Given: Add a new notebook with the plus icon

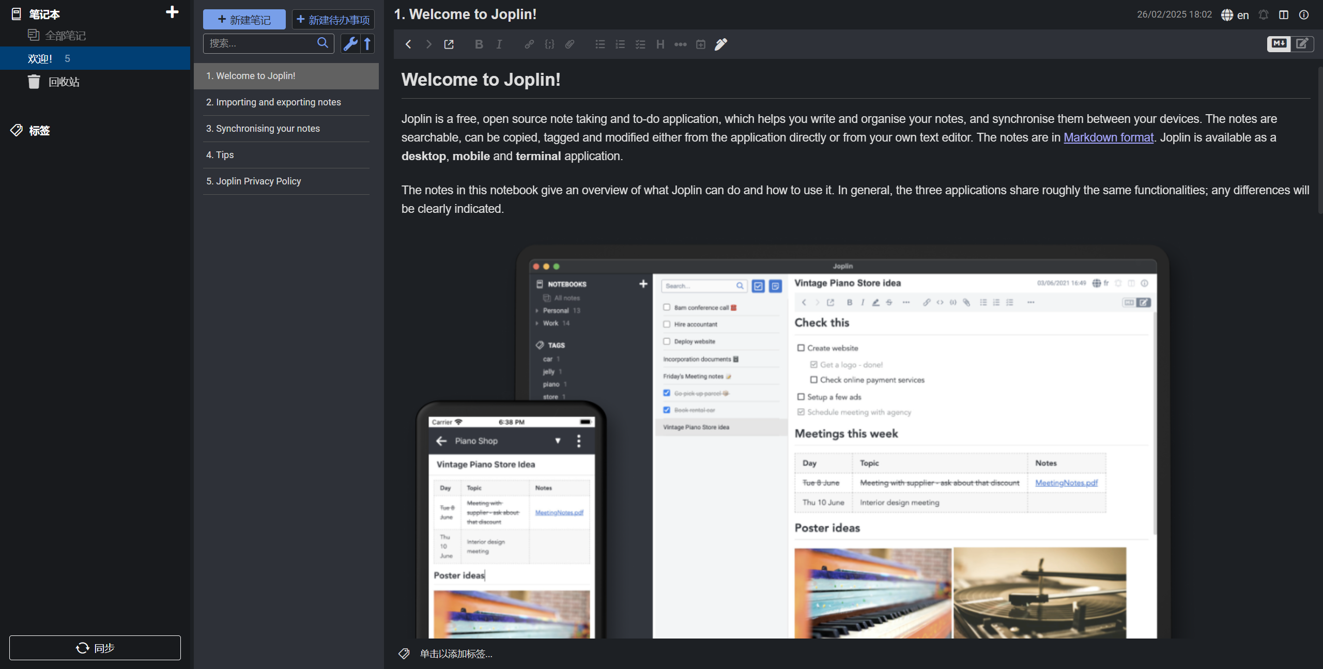Looking at the screenshot, I should (x=172, y=12).
